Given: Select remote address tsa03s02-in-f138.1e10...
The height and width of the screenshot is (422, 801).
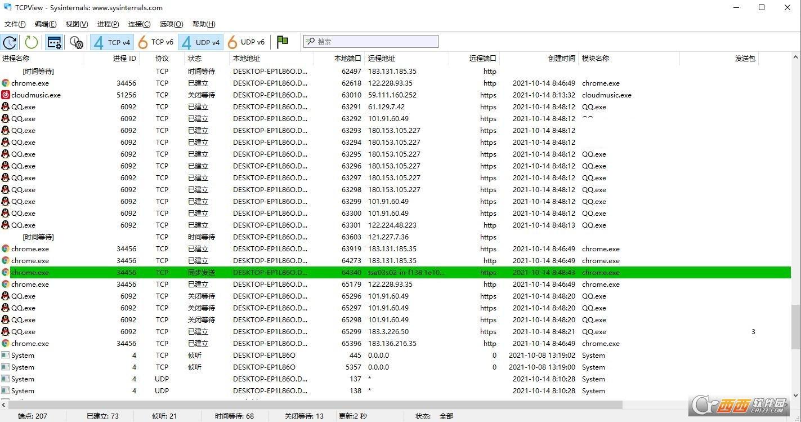Looking at the screenshot, I should point(406,273).
